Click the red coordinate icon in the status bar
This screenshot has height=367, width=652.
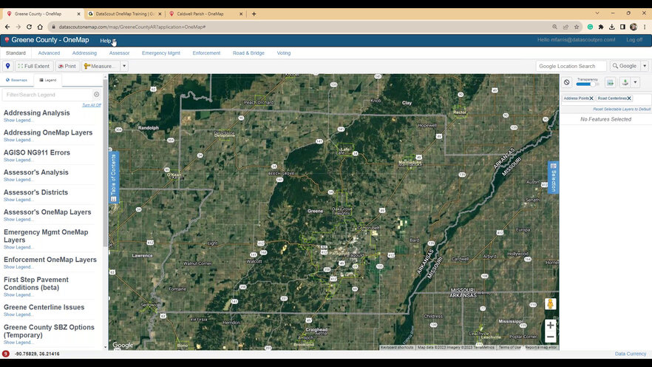(x=5, y=354)
